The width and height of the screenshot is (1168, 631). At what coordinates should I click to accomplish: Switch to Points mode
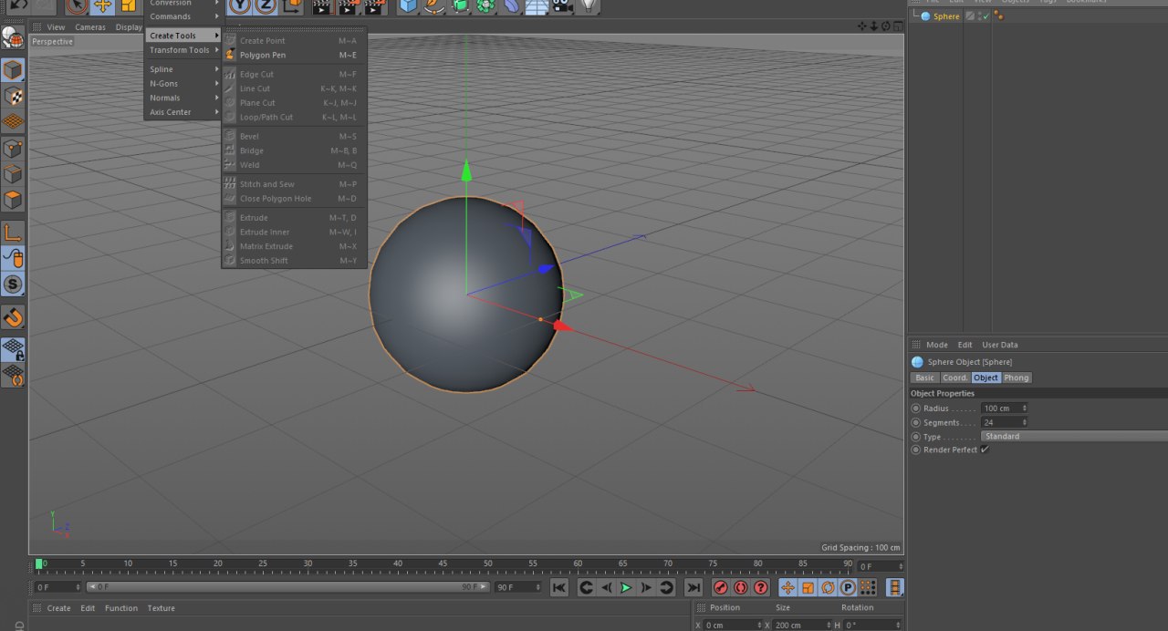click(13, 149)
